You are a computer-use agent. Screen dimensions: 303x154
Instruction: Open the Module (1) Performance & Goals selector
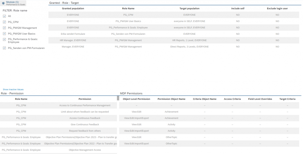tap(13, 3)
